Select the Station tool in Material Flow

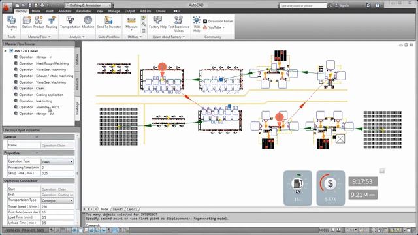[27, 22]
